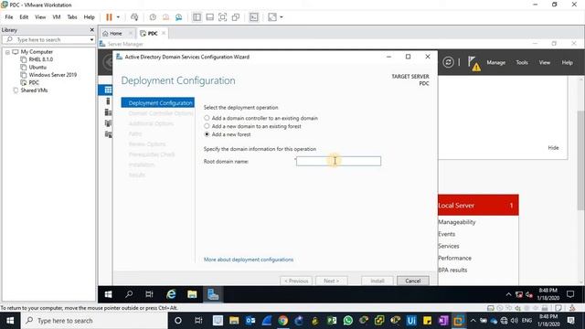Toggle the show library sidebar icon
585x329 pixels.
[x=197, y=17]
